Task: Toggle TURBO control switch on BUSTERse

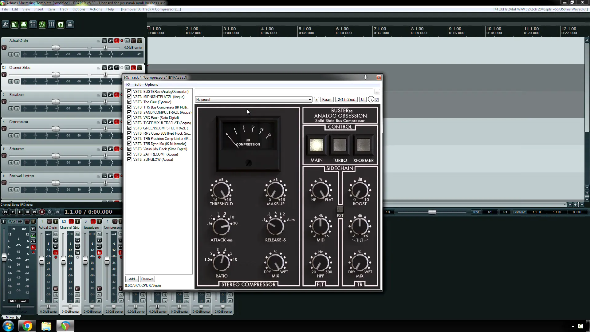Action: (340, 145)
